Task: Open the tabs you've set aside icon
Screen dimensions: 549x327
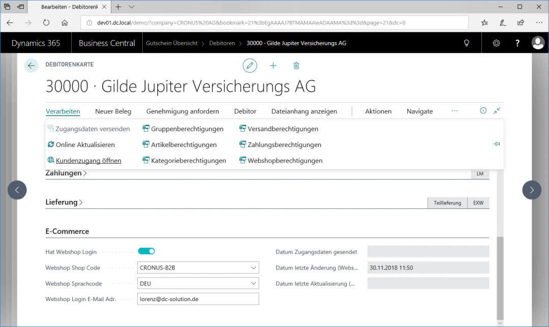Action: (7, 7)
